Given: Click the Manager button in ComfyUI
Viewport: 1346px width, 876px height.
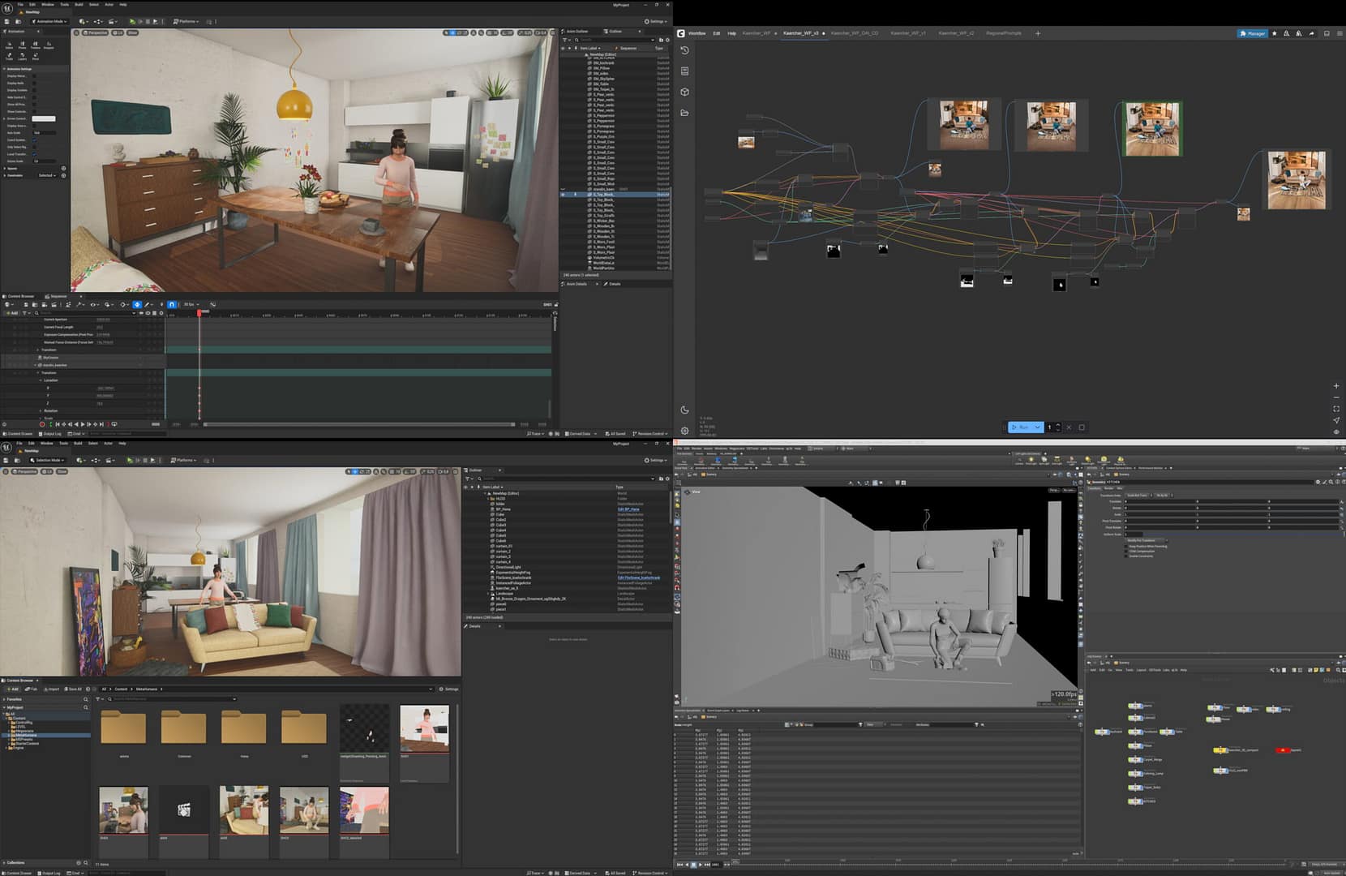Looking at the screenshot, I should [x=1252, y=33].
